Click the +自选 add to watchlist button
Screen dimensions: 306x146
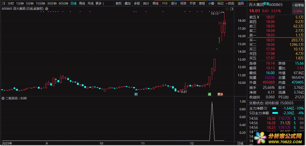click(230, 3)
